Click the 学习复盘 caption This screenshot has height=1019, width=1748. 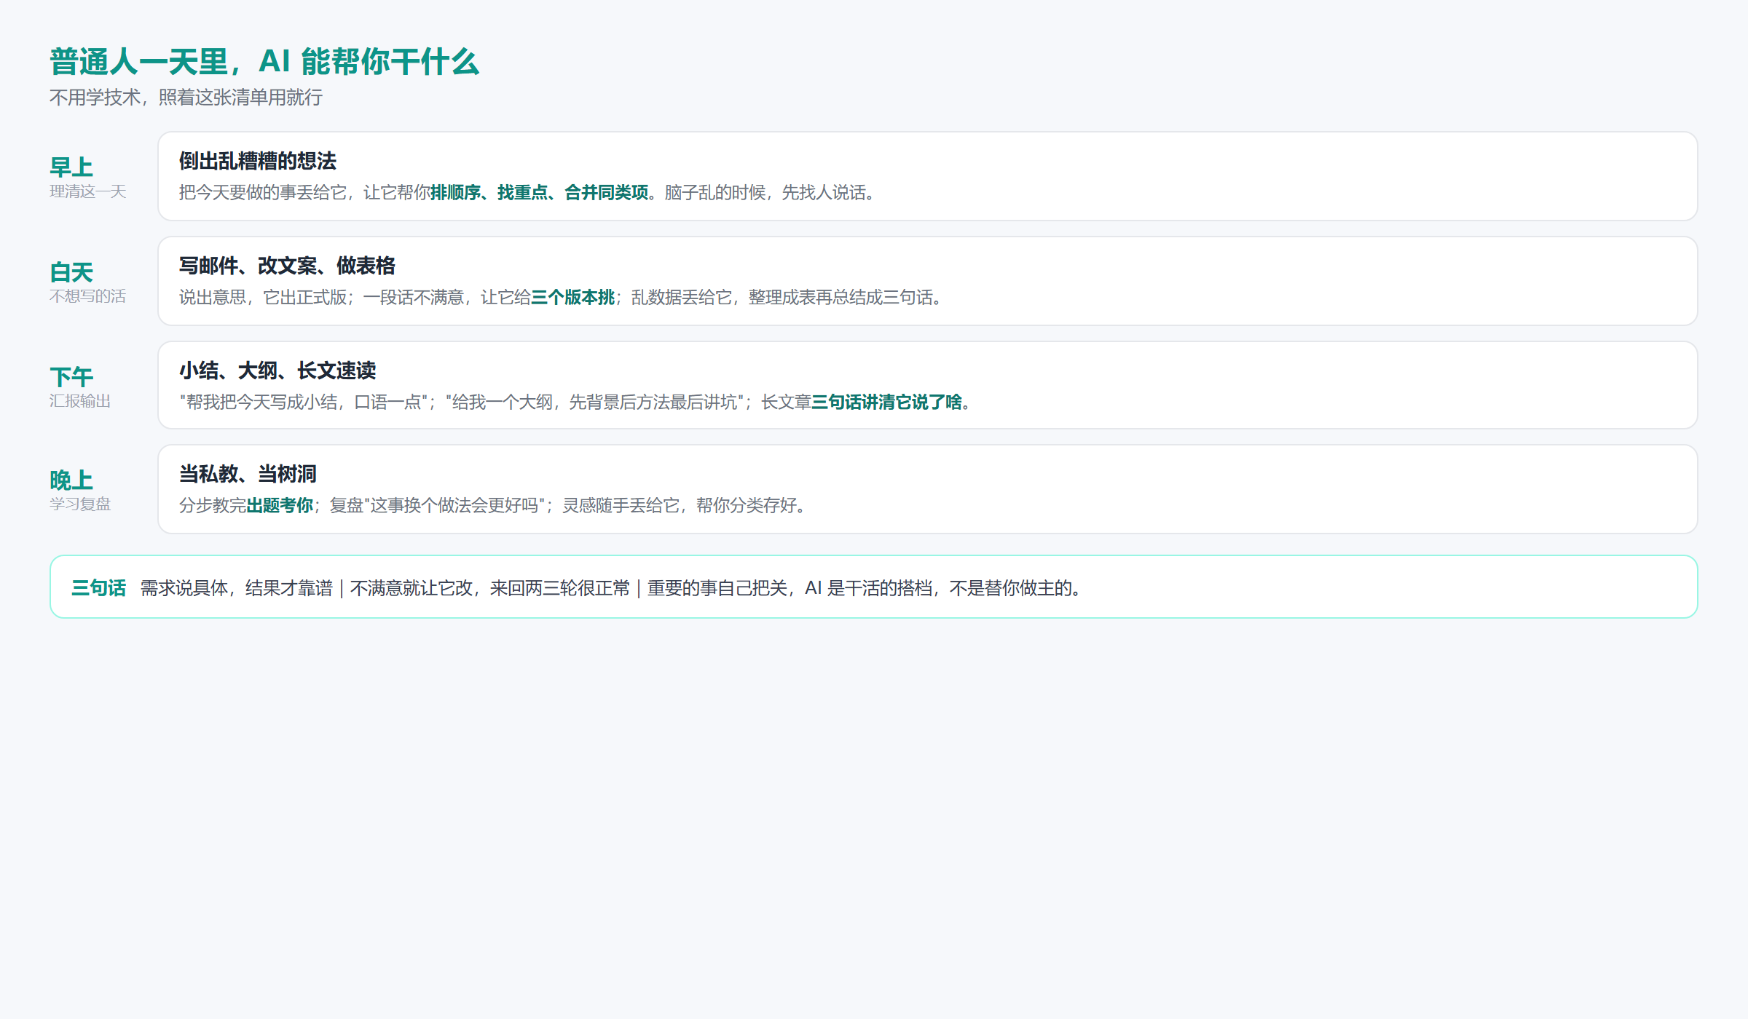[80, 504]
